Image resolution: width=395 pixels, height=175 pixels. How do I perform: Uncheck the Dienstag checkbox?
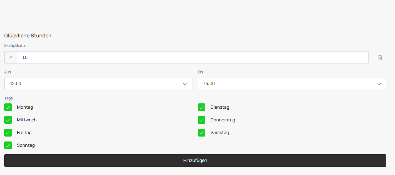point(202,107)
